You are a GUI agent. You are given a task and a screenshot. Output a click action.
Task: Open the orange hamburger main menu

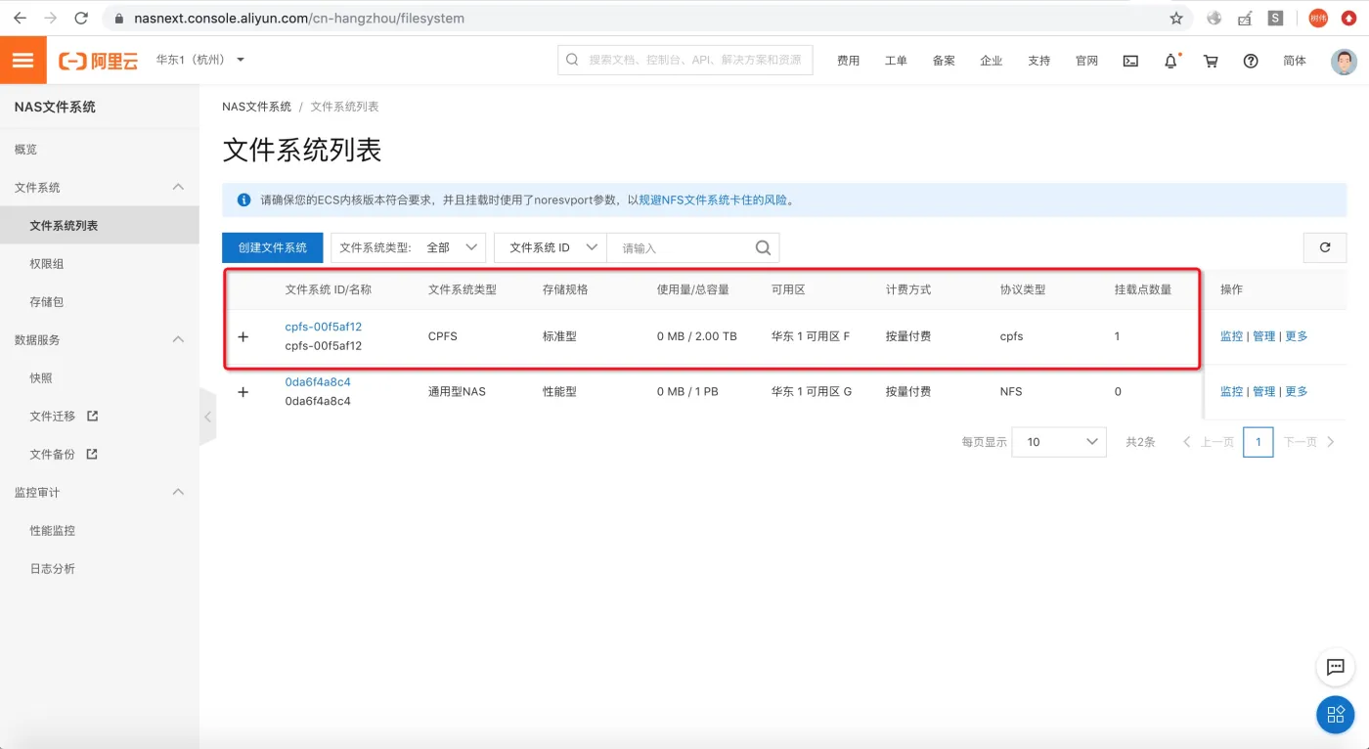point(23,61)
